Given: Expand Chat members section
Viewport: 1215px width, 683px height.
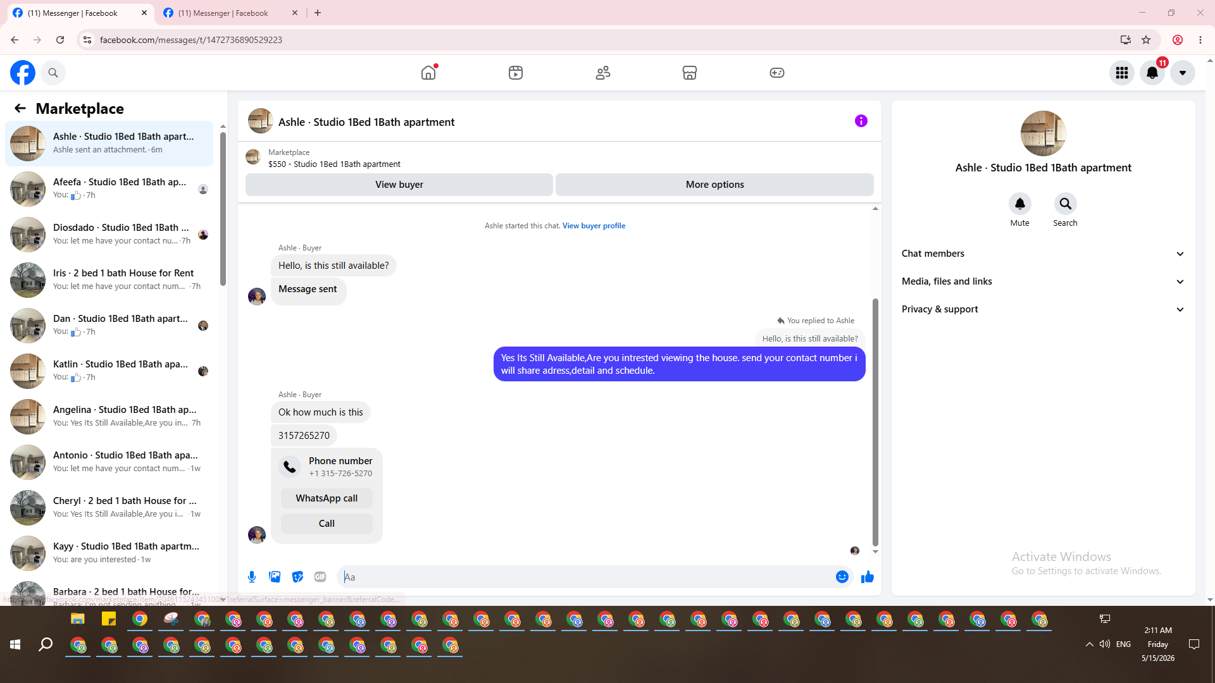Looking at the screenshot, I should tap(1044, 254).
